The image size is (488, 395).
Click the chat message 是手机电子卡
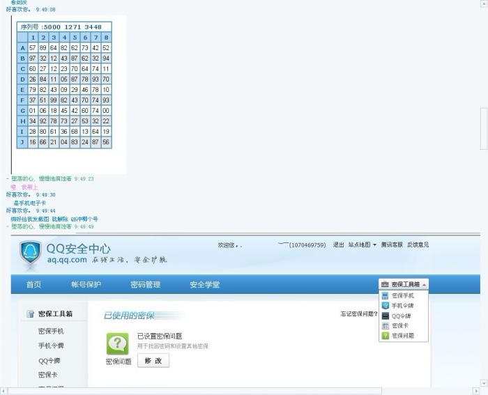[x=29, y=203]
